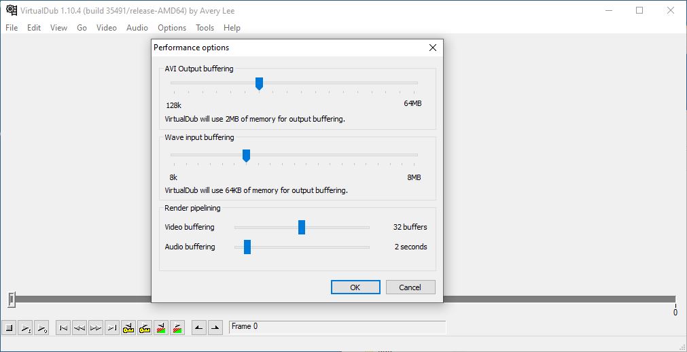This screenshot has height=352, width=687.
Task: Open the View menu
Action: (58, 28)
